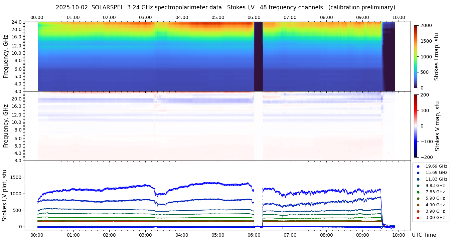Click the 19.69 GHz legend marker dot

click(418, 166)
